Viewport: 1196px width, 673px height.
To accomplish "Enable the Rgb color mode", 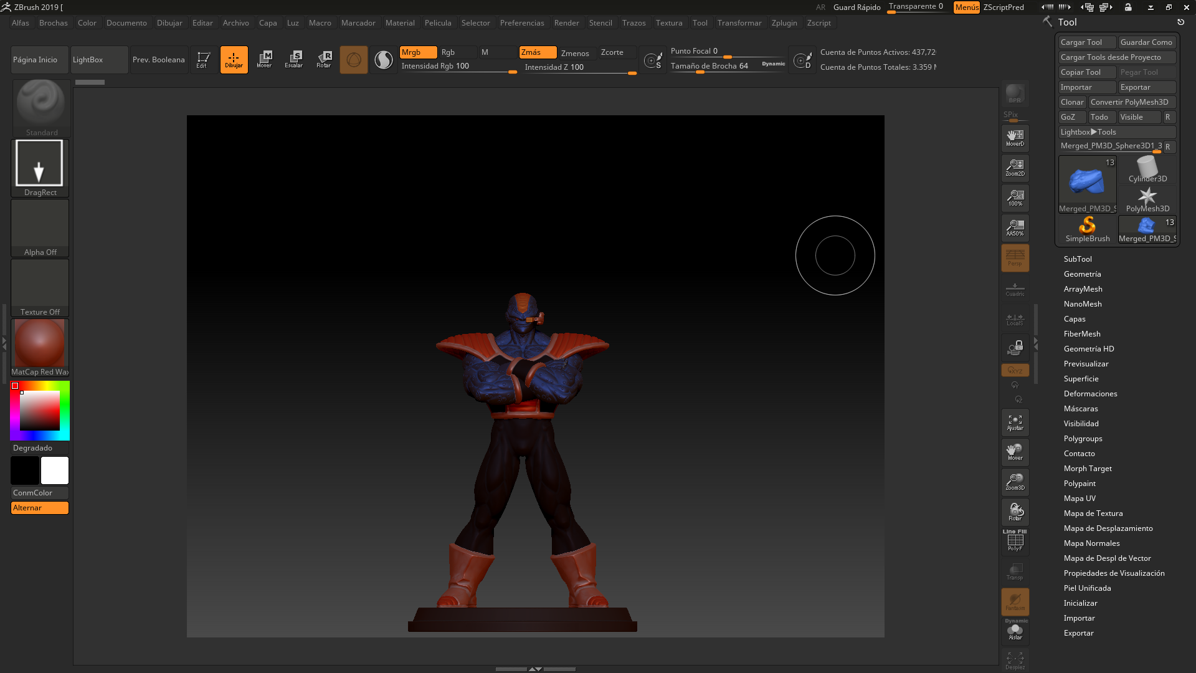I will tap(457, 52).
